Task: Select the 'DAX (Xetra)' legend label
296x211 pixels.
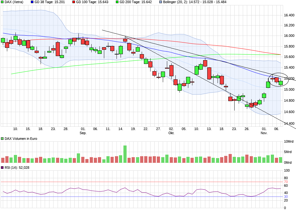Action: point(14,2)
